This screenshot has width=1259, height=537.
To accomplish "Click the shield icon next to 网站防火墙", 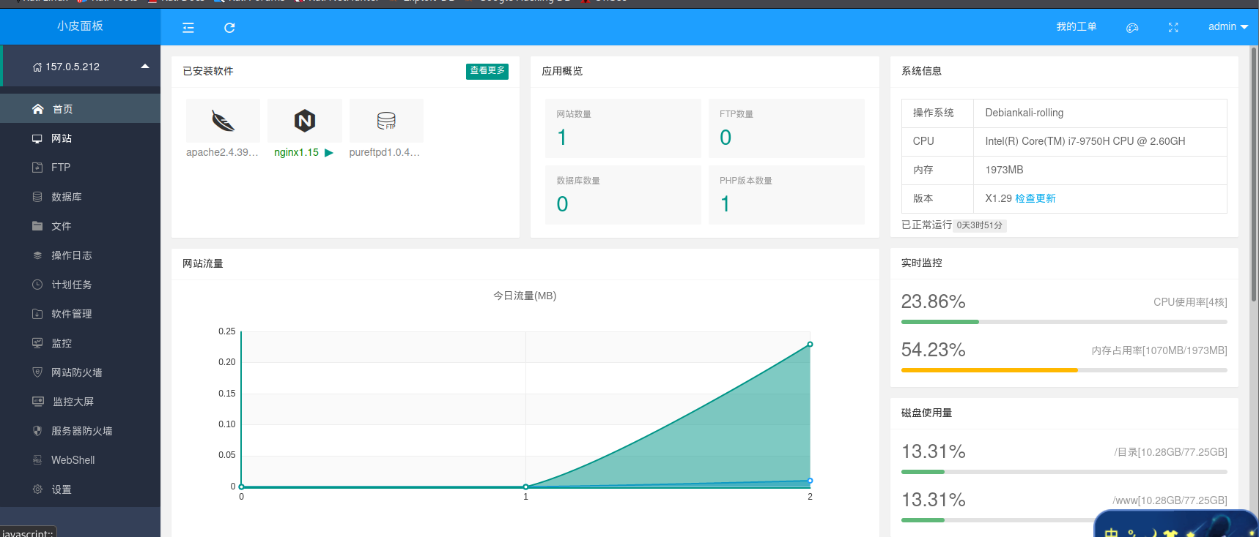I will point(37,372).
